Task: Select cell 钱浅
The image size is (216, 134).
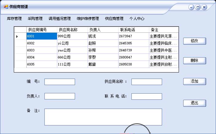Action: coord(103,36)
